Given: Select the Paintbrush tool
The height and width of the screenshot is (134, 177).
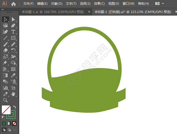Looking at the screenshot, I should pos(5,44).
